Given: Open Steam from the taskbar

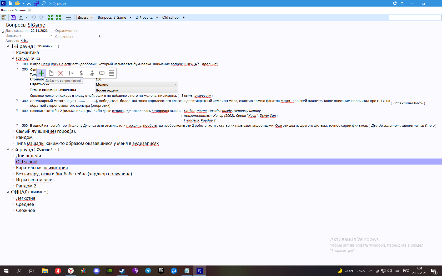Looking at the screenshot, I should [x=122, y=271].
